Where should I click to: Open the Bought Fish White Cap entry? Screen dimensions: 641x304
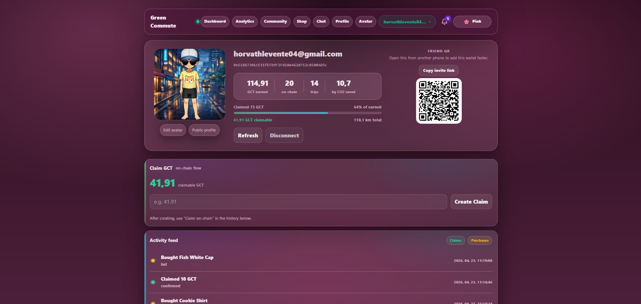tap(321, 261)
